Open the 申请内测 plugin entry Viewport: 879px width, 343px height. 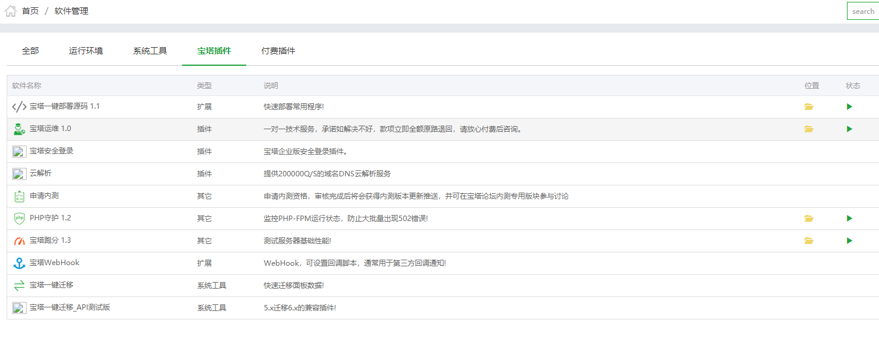44,196
